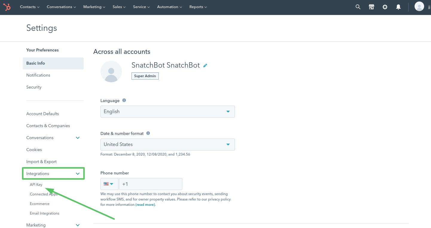Screen dimensions: 431x228
Task: Click the large profile avatar picture
Action: (x=111, y=72)
